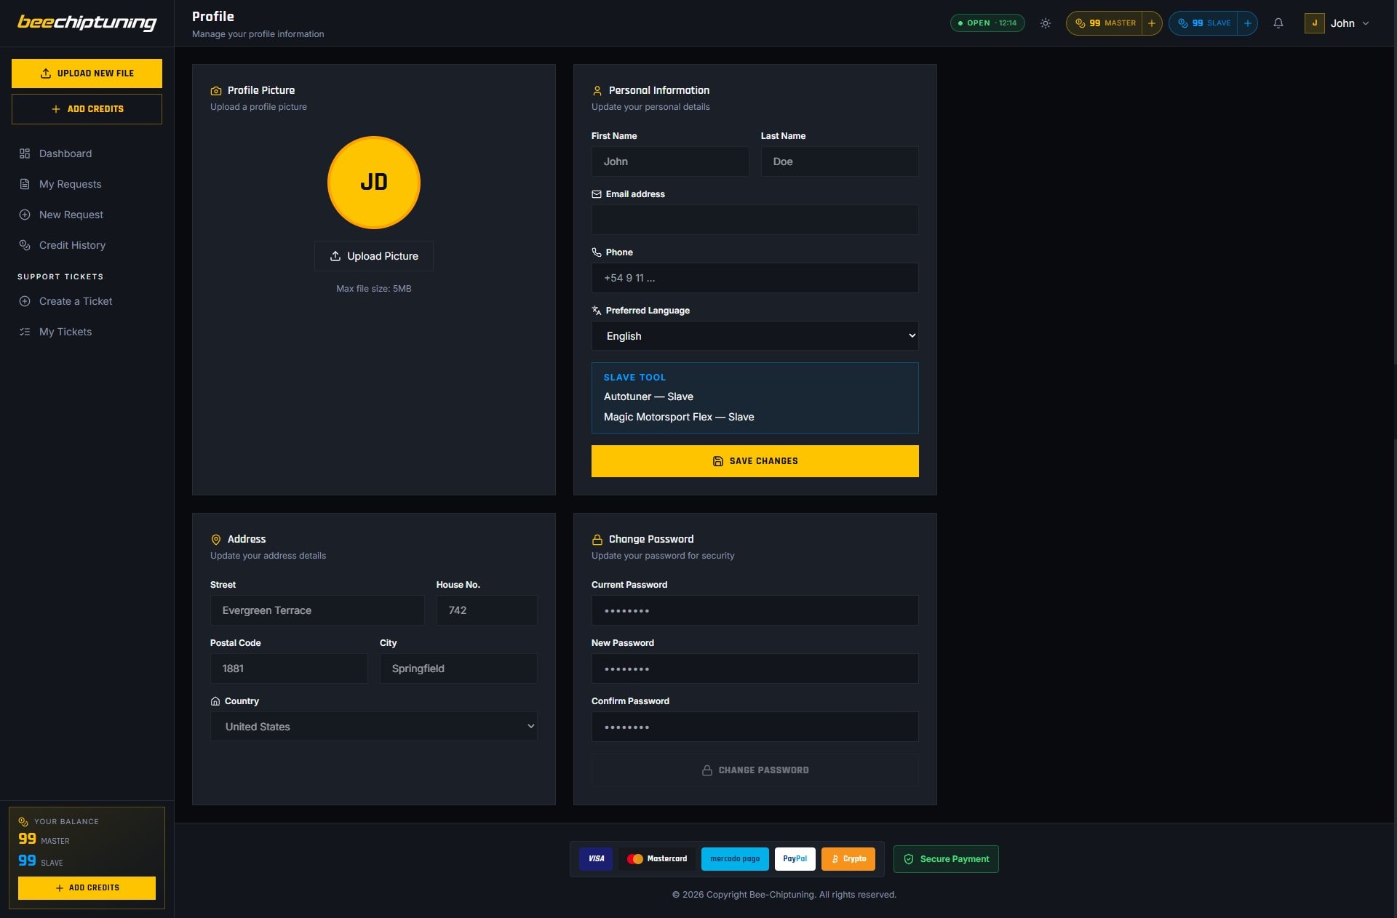Open the notifications bell
This screenshot has height=918, width=1397.
(1278, 23)
